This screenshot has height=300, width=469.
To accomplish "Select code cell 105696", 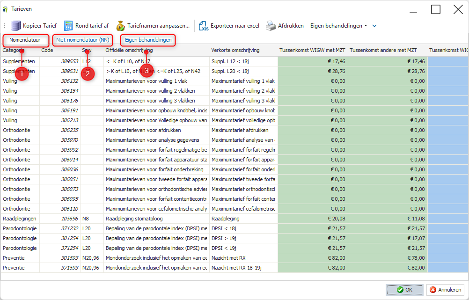I will click(x=60, y=219).
